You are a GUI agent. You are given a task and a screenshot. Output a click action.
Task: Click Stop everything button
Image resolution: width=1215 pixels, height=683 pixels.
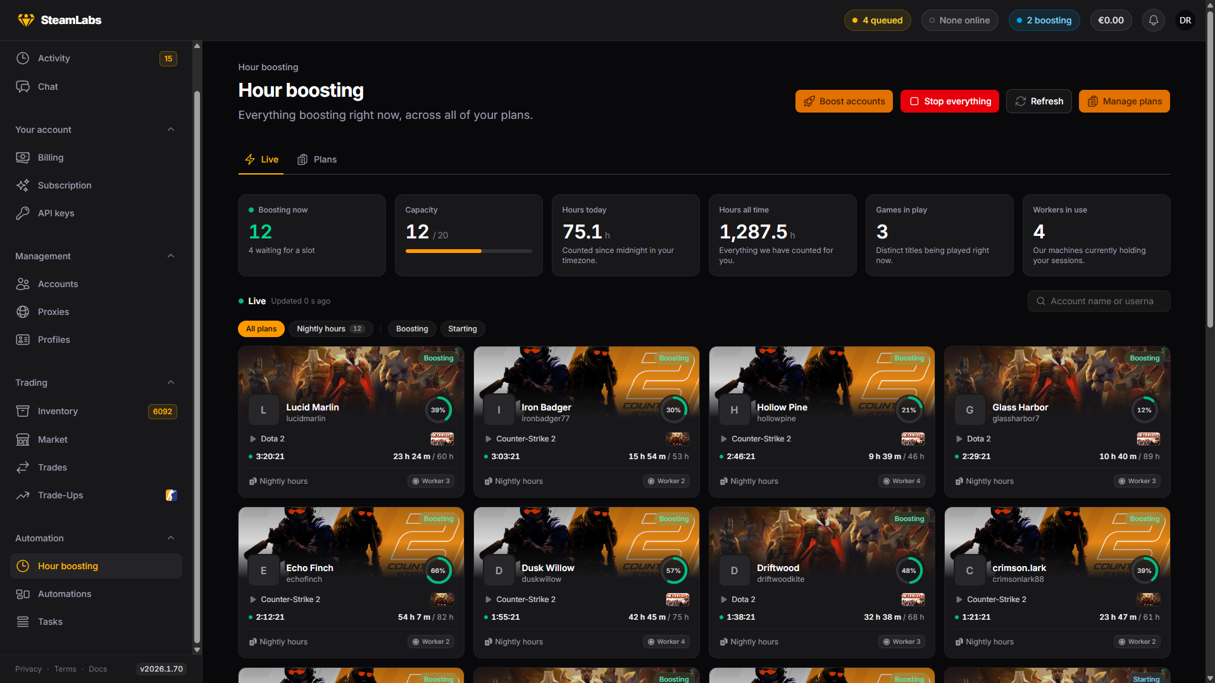950,101
